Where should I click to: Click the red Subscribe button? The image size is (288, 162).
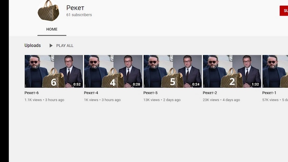coord(284,11)
